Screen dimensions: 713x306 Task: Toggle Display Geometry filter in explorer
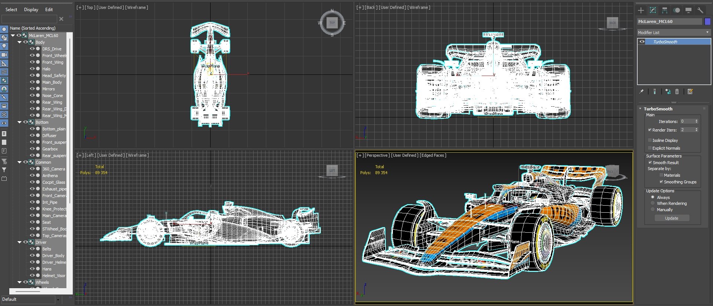click(x=4, y=29)
